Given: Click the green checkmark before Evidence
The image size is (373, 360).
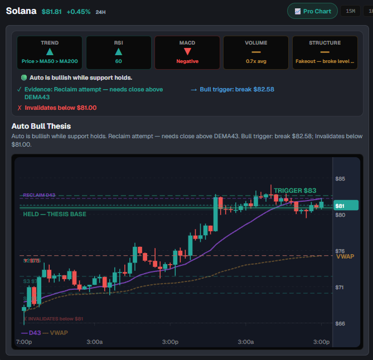Looking at the screenshot, I should 20,89.
